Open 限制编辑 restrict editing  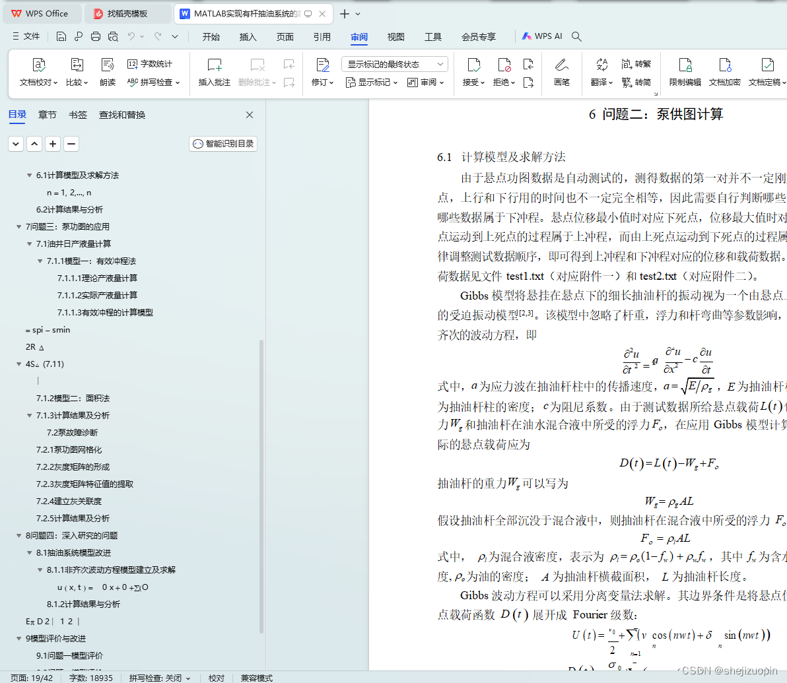coord(685,72)
